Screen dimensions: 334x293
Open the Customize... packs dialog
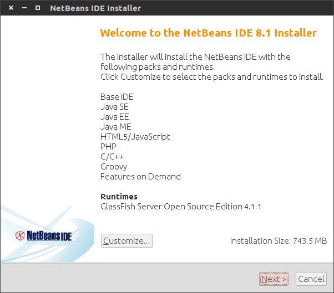pos(126,241)
